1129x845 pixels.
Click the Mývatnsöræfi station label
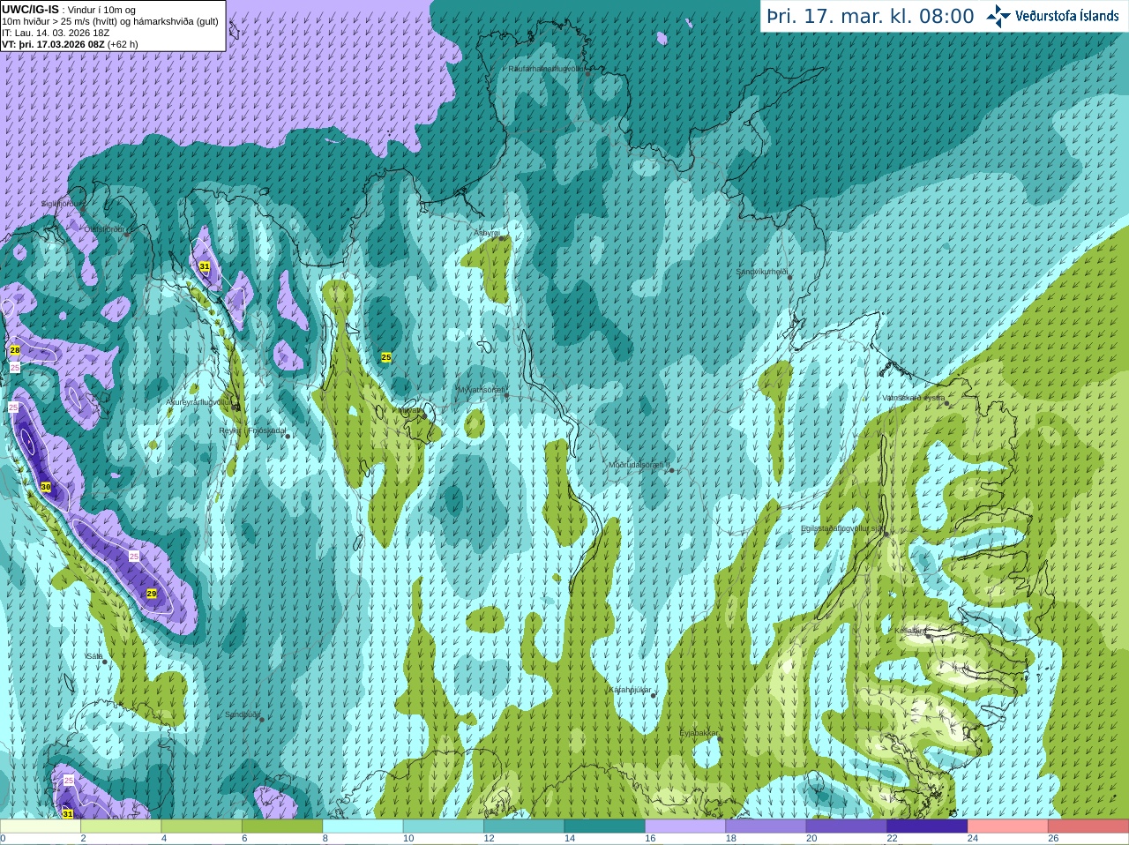point(481,389)
